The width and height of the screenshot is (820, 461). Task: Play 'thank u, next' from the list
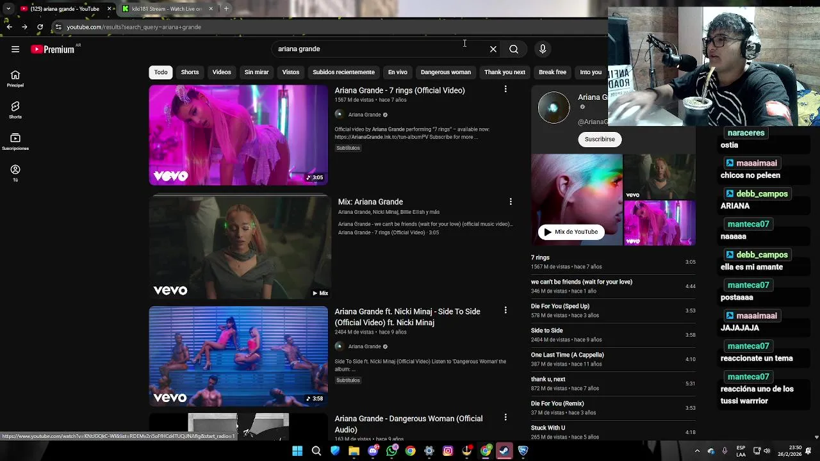[613, 384]
